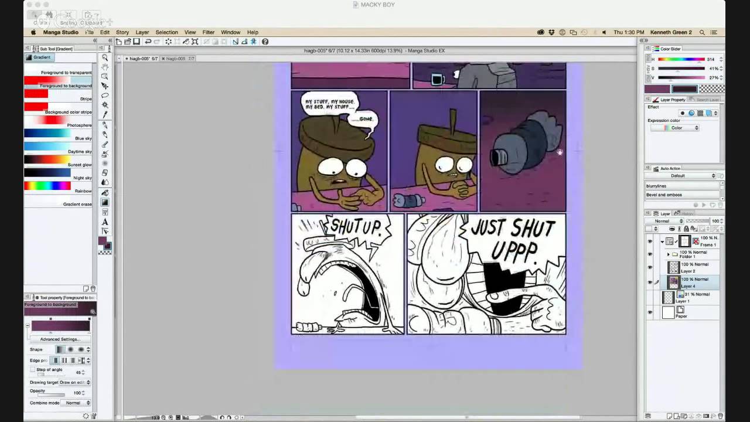Image resolution: width=750 pixels, height=422 pixels.
Task: Select the first Edge process option
Action: click(56, 360)
